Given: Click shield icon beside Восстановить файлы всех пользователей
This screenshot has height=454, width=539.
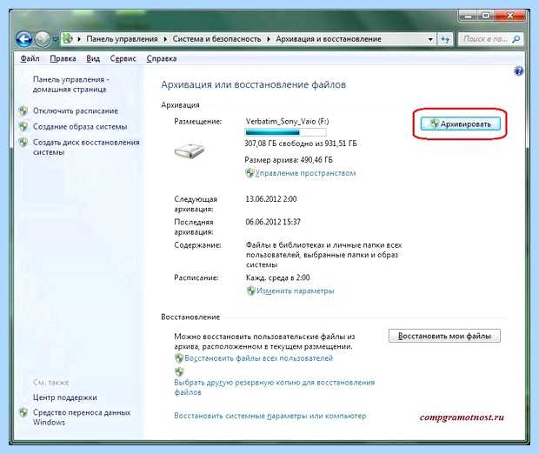Looking at the screenshot, I should point(179,358).
